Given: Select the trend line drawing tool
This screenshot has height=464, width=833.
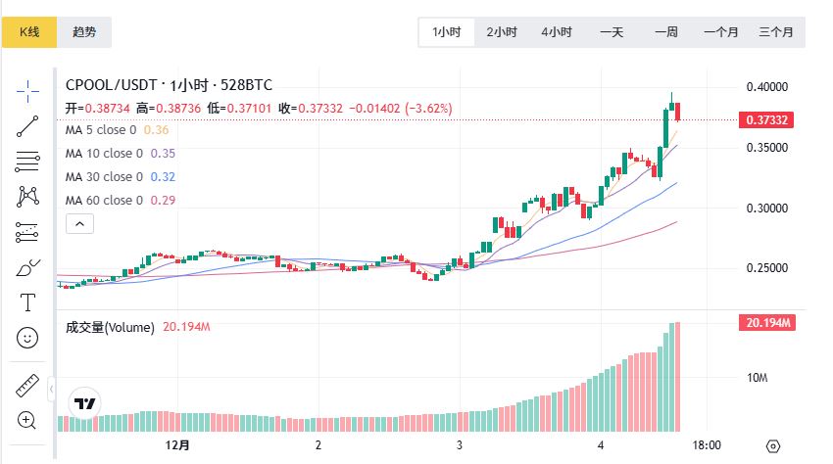Looking at the screenshot, I should (27, 124).
